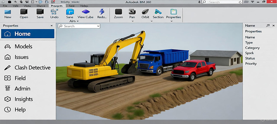The image size is (277, 124).
Task: Expand the Orbit tool dropdown arrow
Action: point(152,21)
